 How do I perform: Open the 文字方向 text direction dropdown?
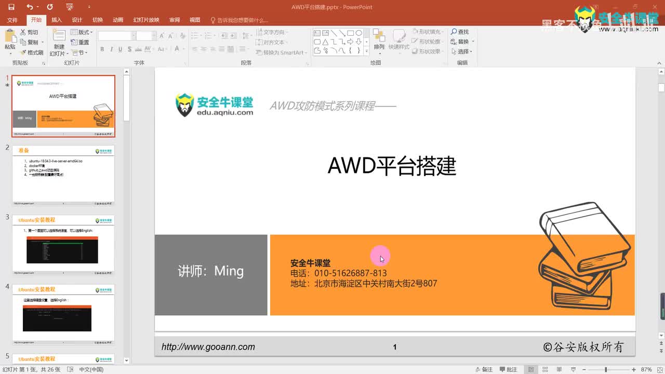coord(272,32)
